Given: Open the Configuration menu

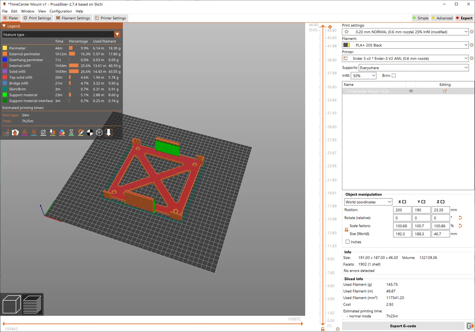Looking at the screenshot, I should (x=61, y=11).
